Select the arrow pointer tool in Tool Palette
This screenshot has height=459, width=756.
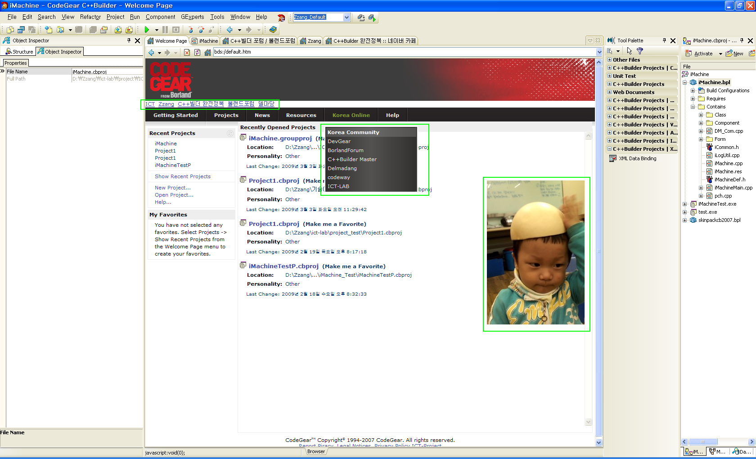[629, 51]
